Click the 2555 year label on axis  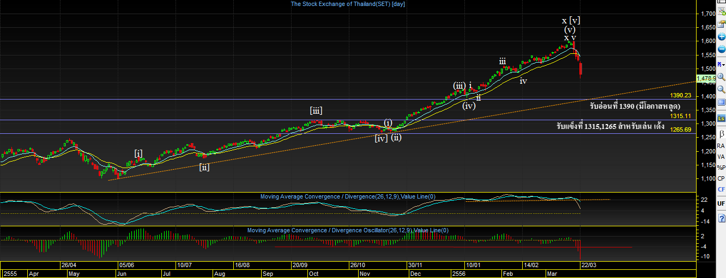click(9, 274)
